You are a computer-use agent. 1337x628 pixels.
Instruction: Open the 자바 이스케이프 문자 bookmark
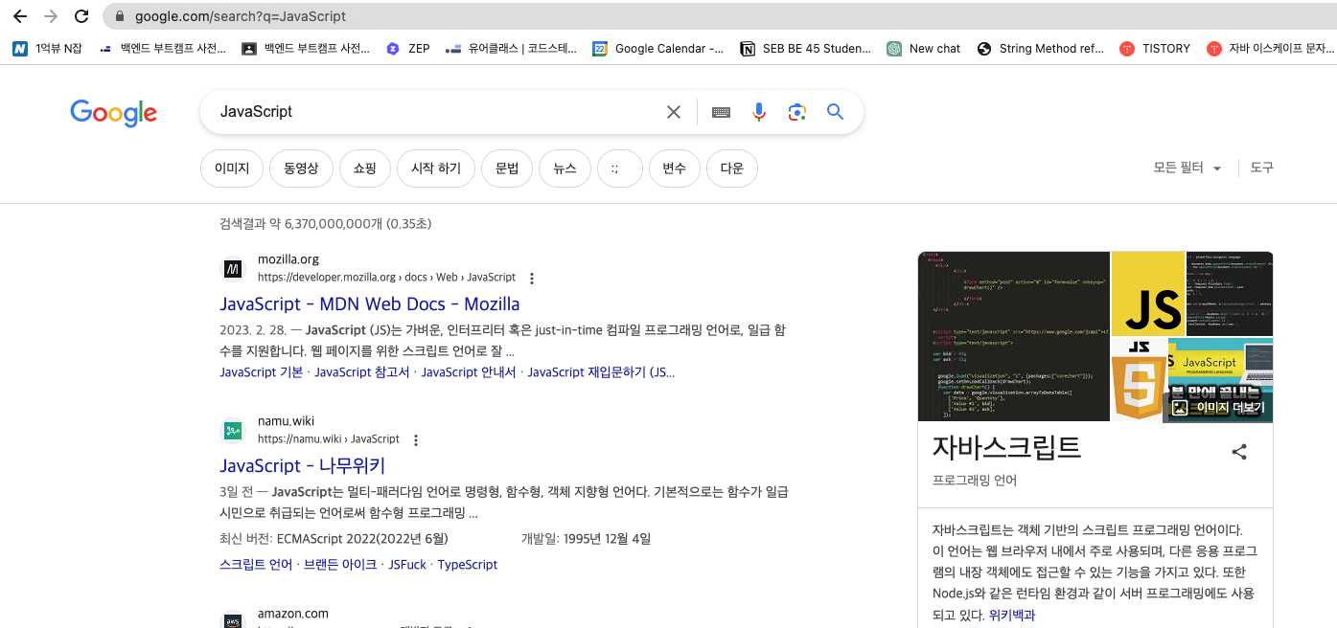click(1271, 48)
